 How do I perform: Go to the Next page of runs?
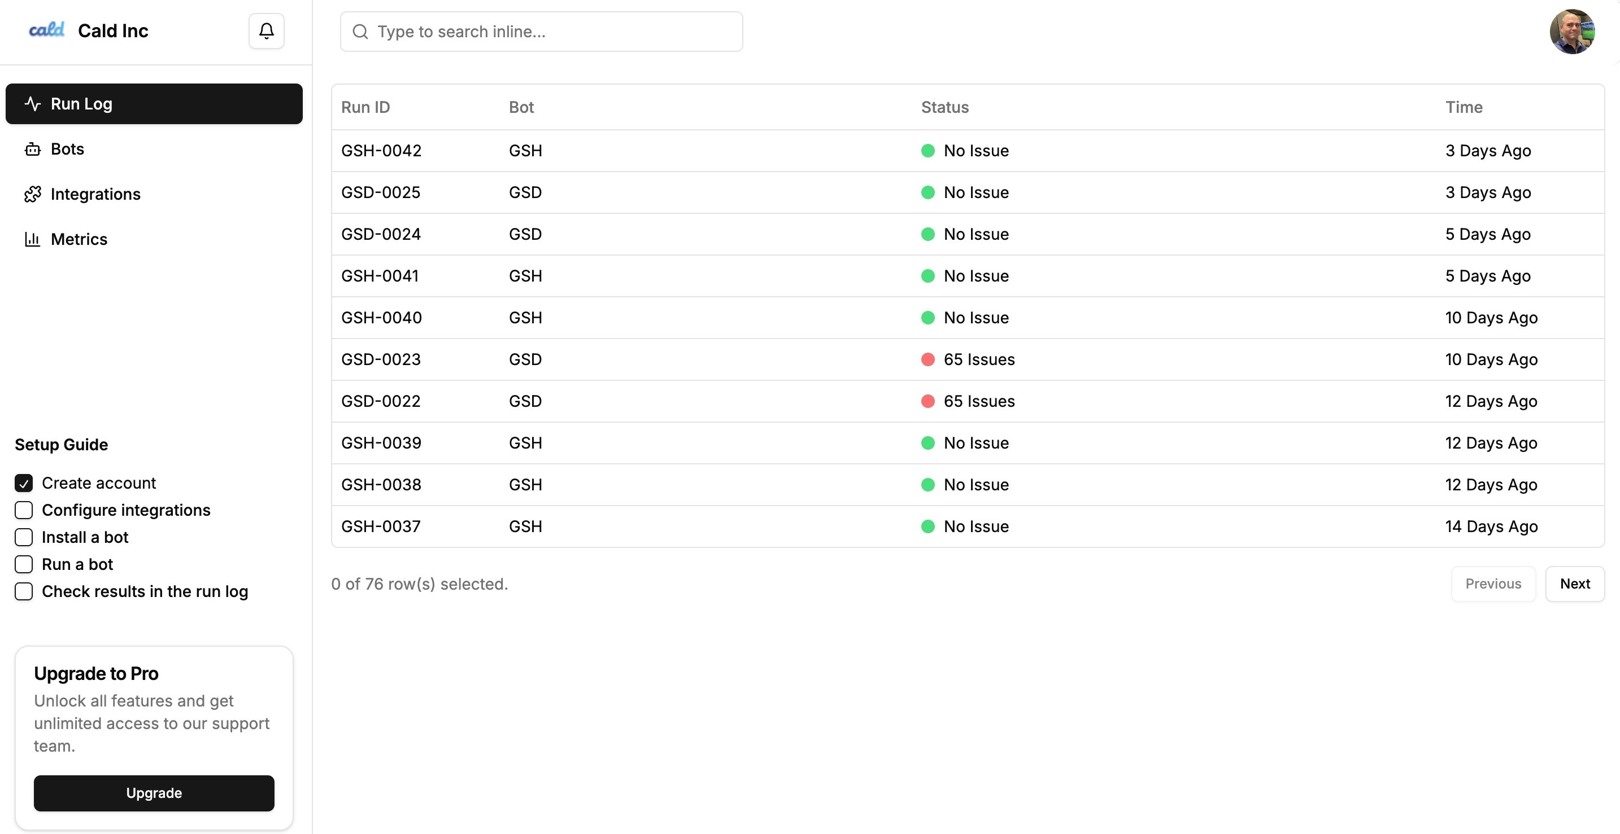click(1574, 583)
